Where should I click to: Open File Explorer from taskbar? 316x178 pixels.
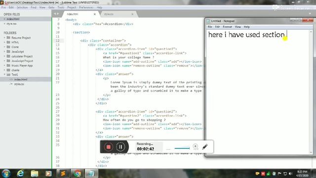click(x=35, y=174)
